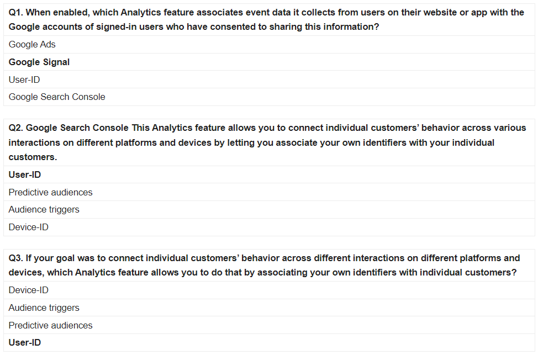Select Audience triggers answer in Q3
538x355 pixels.
(x=44, y=308)
